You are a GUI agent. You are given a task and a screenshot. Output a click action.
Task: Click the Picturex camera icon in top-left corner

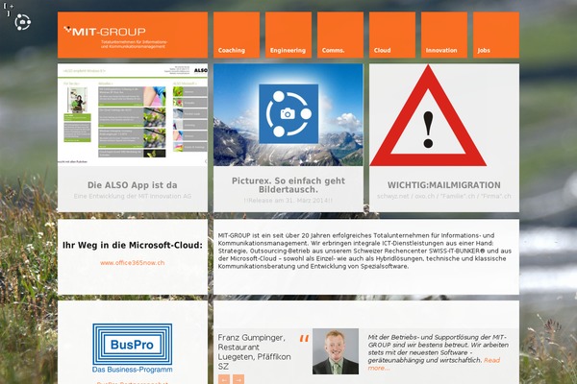(x=23, y=22)
